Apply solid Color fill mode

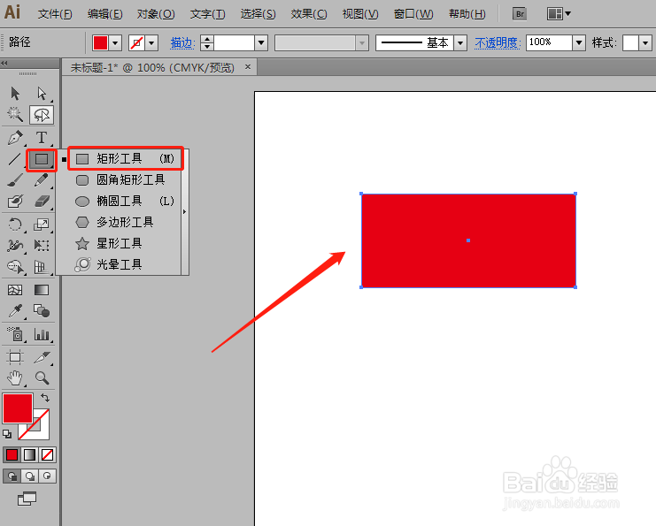click(12, 454)
